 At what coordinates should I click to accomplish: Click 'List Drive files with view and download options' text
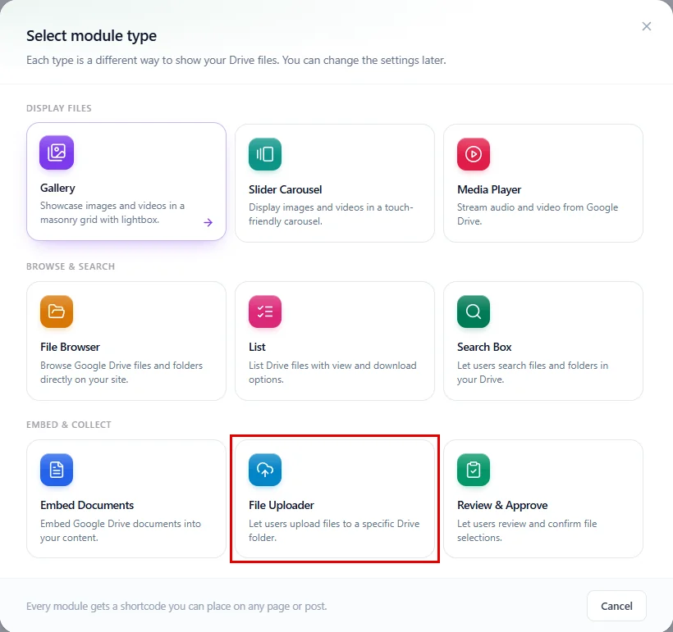332,372
